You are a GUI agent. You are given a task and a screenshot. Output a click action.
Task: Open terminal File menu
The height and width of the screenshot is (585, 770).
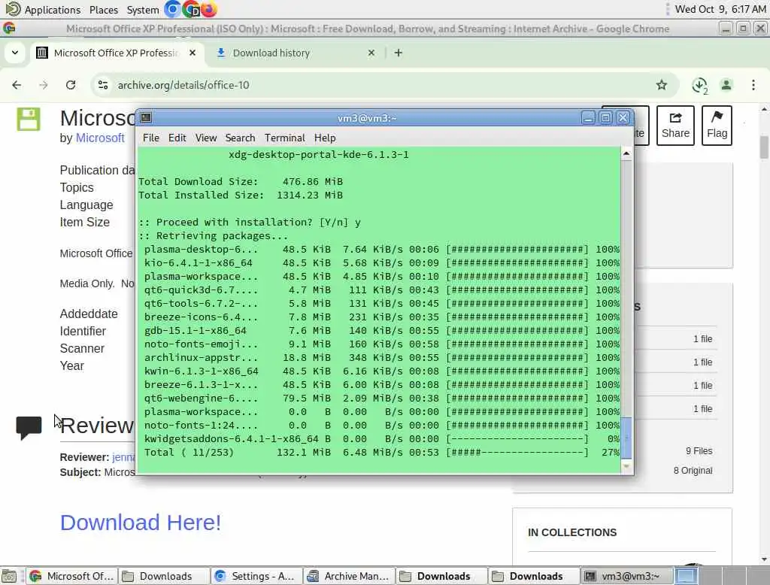pos(150,138)
